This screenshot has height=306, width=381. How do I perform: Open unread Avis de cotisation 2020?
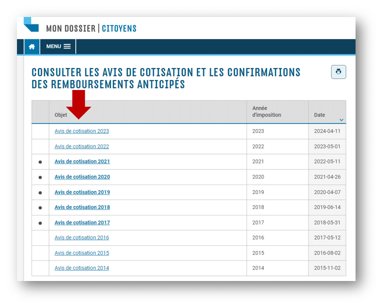click(x=82, y=177)
